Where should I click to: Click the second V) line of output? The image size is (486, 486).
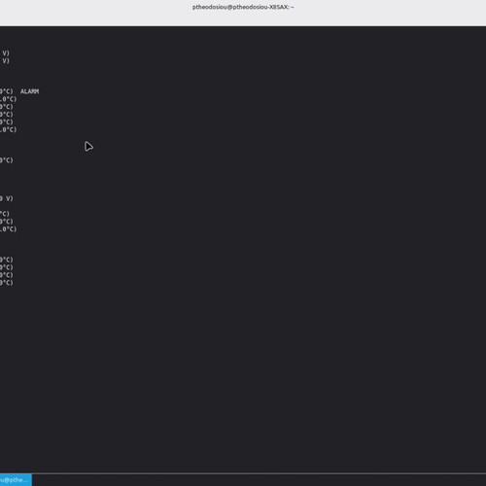pos(6,61)
